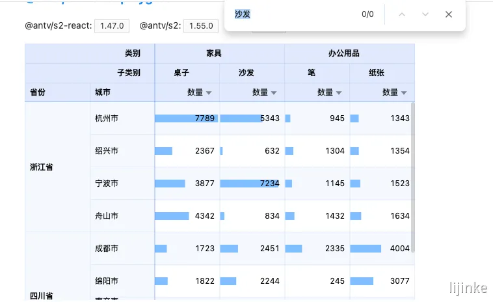
Task: Open sort menu for 沙发 数量 column
Action: pos(274,93)
